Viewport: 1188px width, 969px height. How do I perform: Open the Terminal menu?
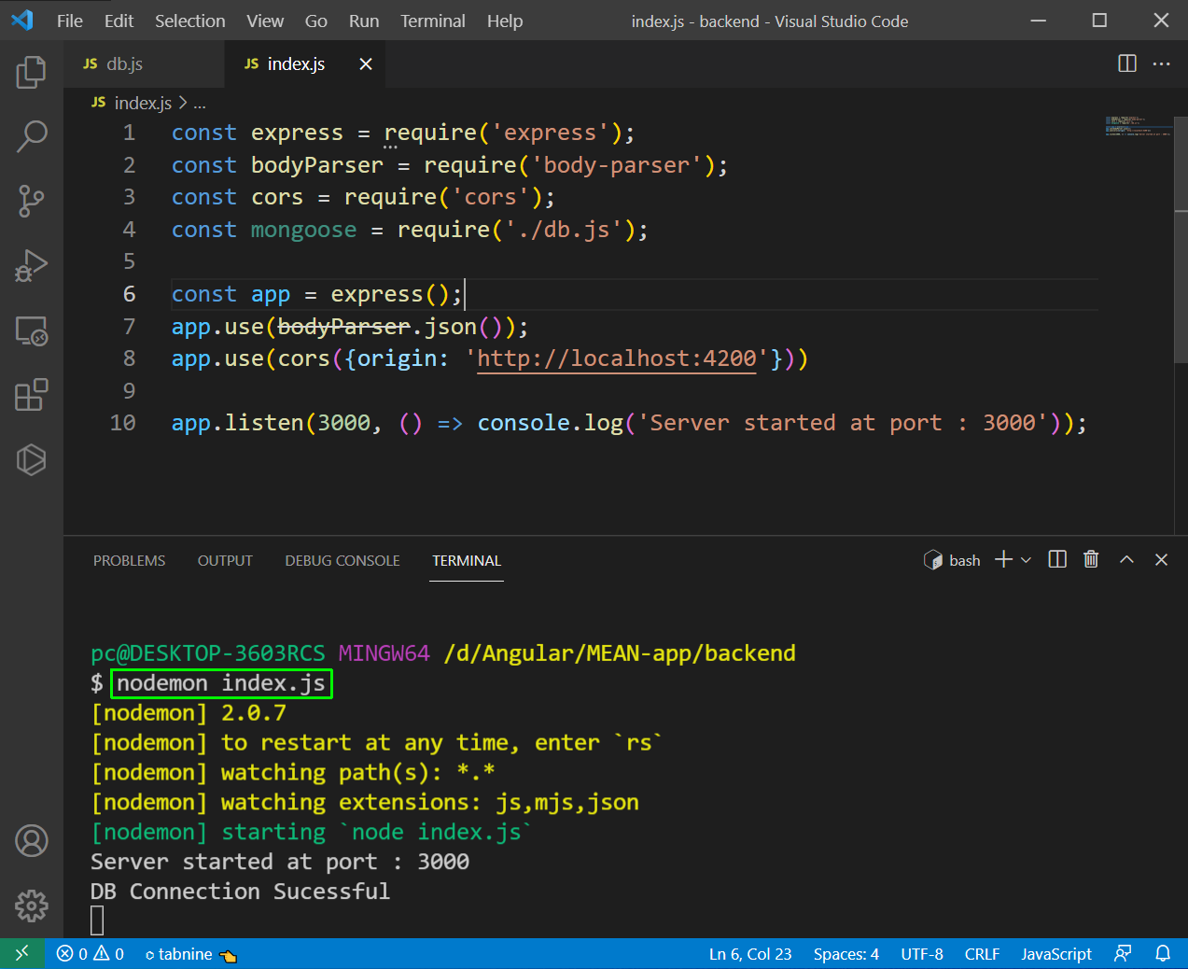433,21
